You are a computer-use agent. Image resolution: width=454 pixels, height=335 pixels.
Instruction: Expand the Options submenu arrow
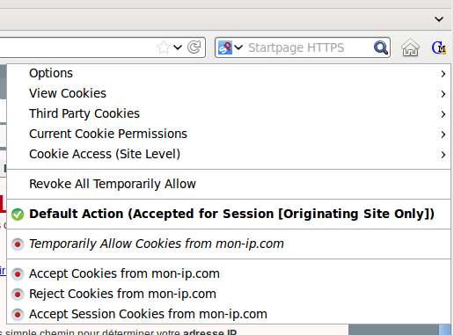tap(443, 74)
